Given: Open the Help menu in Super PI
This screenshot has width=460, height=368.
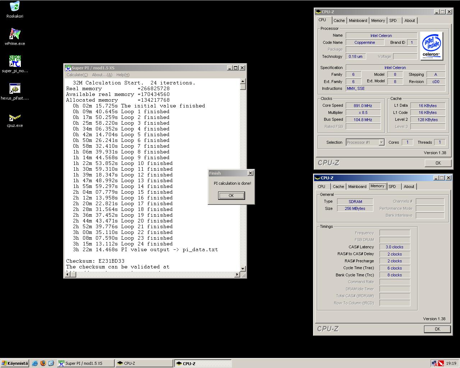Looking at the screenshot, I should [x=123, y=75].
